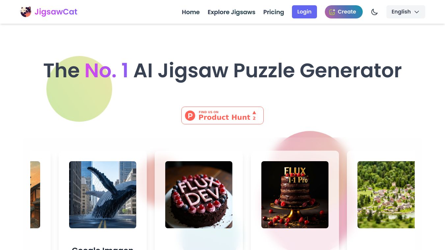
Task: Select the partially visible temple thumbnail at left
Action: click(x=35, y=195)
